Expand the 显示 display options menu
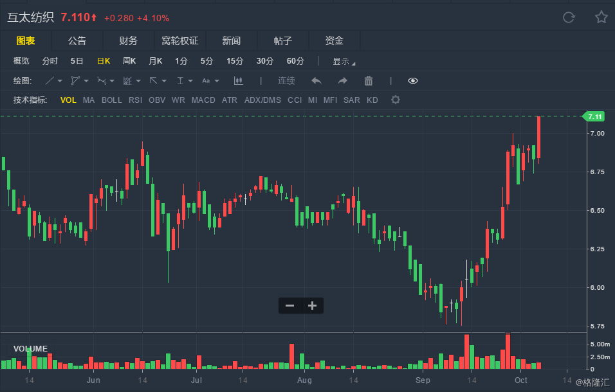Screen dimensions: 615x392 (344, 62)
